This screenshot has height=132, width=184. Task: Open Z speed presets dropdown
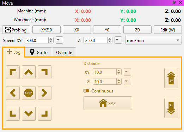coord(118,40)
